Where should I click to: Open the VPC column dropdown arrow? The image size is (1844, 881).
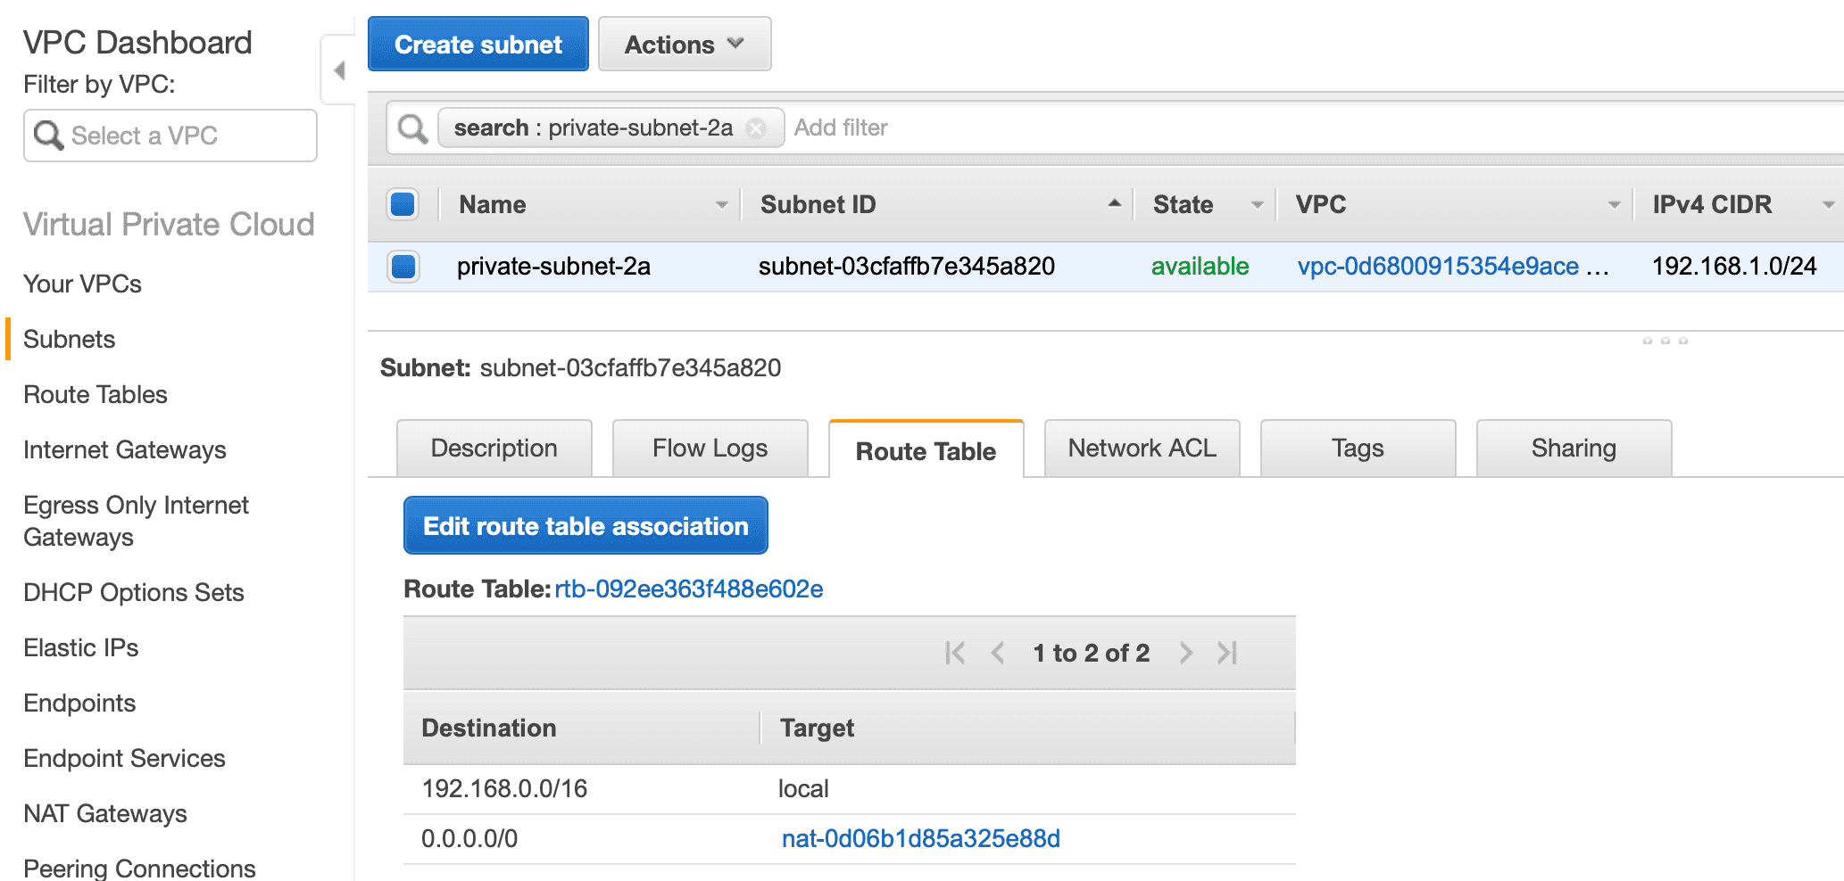1614,205
